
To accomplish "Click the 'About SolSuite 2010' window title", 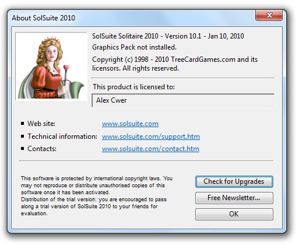I will (43, 18).
